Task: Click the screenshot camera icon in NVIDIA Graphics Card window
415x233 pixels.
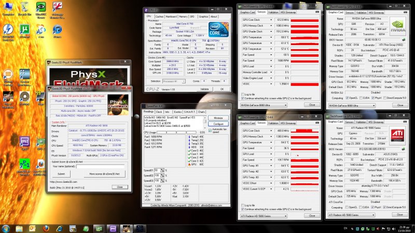Action: click(x=405, y=12)
